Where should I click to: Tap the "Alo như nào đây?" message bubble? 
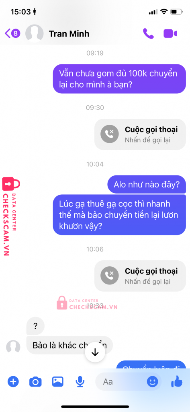(147, 184)
